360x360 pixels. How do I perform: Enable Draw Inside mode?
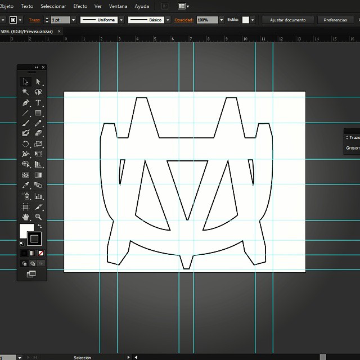pos(41,263)
